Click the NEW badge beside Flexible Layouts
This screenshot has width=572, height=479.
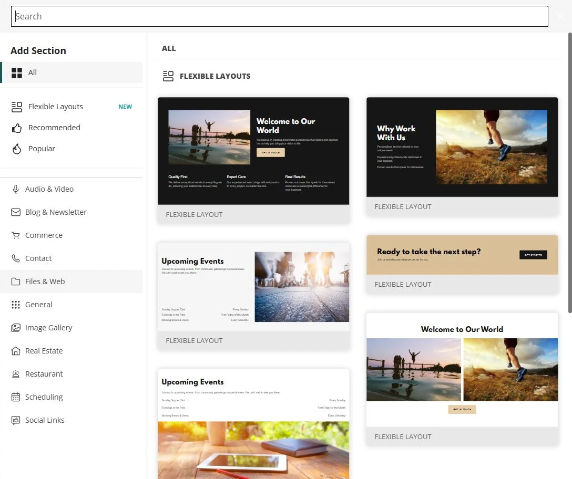125,107
